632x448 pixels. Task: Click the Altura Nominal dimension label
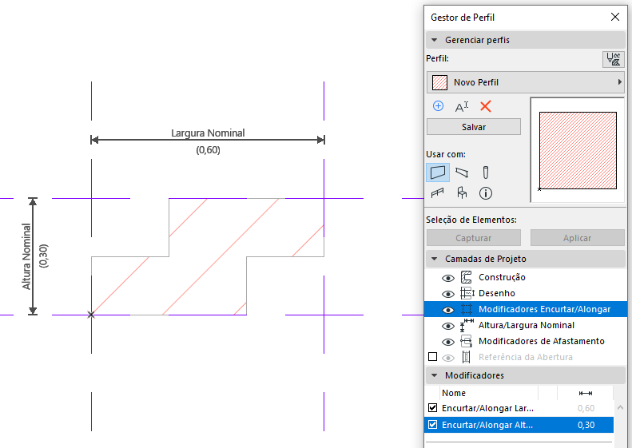click(26, 256)
